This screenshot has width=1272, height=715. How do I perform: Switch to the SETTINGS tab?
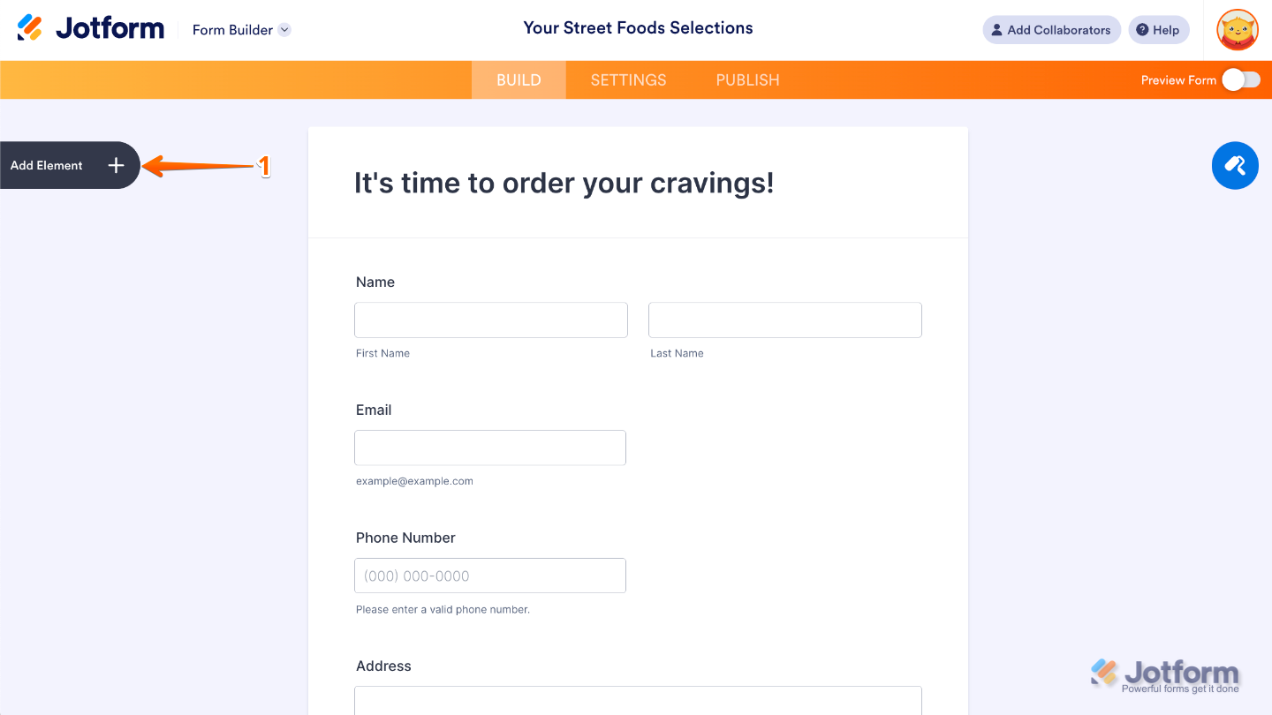[628, 79]
